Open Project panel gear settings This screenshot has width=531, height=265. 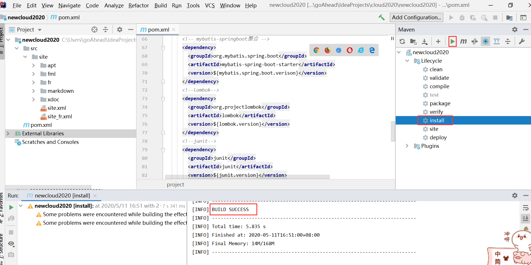(x=120, y=30)
